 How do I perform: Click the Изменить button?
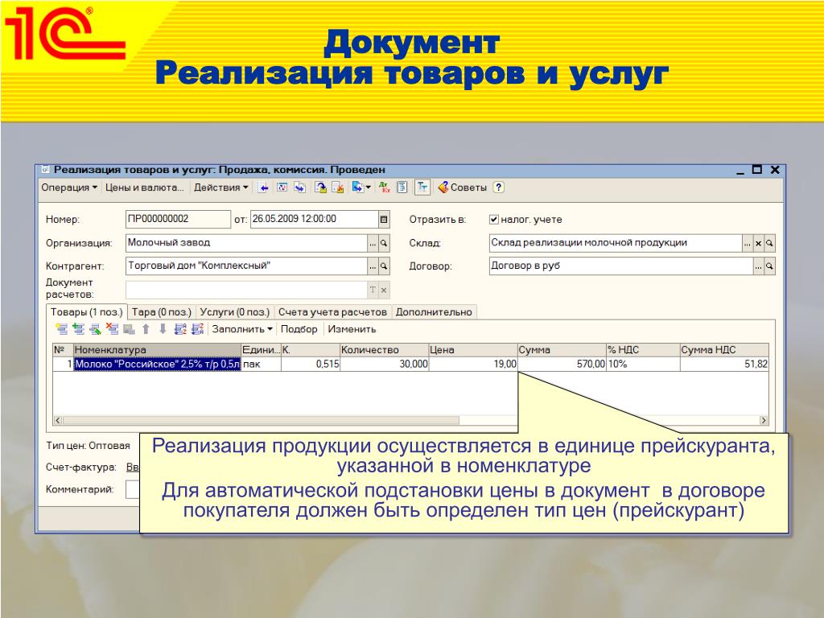tap(352, 329)
